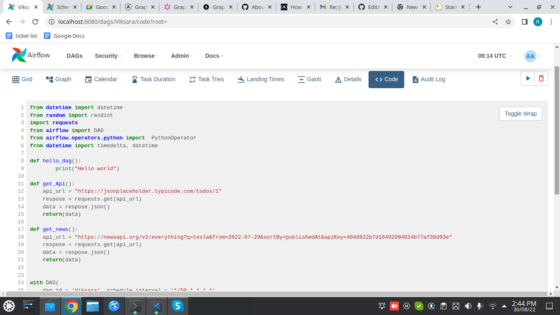Image resolution: width=560 pixels, height=315 pixels.
Task: Delete the DAG using the trash icon
Action: point(541,78)
